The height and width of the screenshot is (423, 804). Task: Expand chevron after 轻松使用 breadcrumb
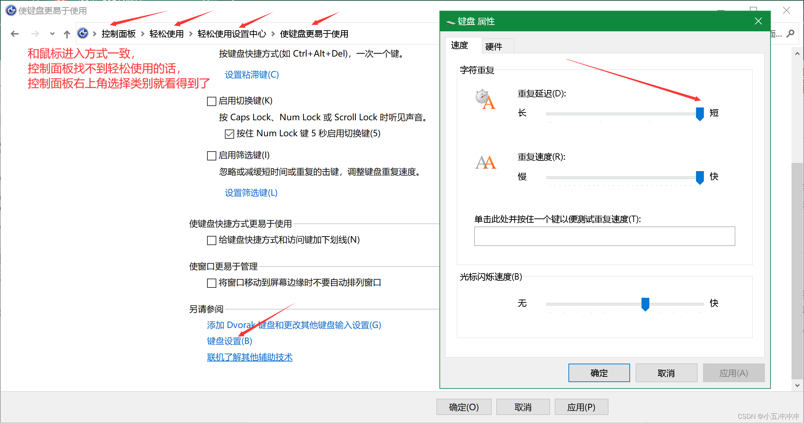point(191,34)
